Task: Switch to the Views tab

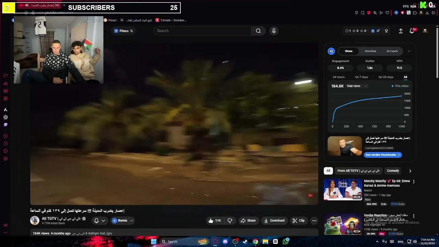Action: point(348,51)
